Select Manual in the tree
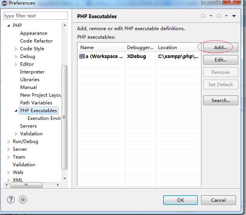 [28, 87]
